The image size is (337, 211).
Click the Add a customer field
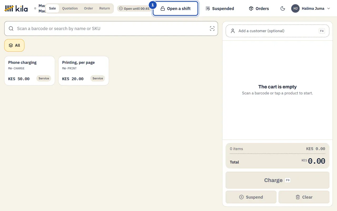tap(277, 31)
